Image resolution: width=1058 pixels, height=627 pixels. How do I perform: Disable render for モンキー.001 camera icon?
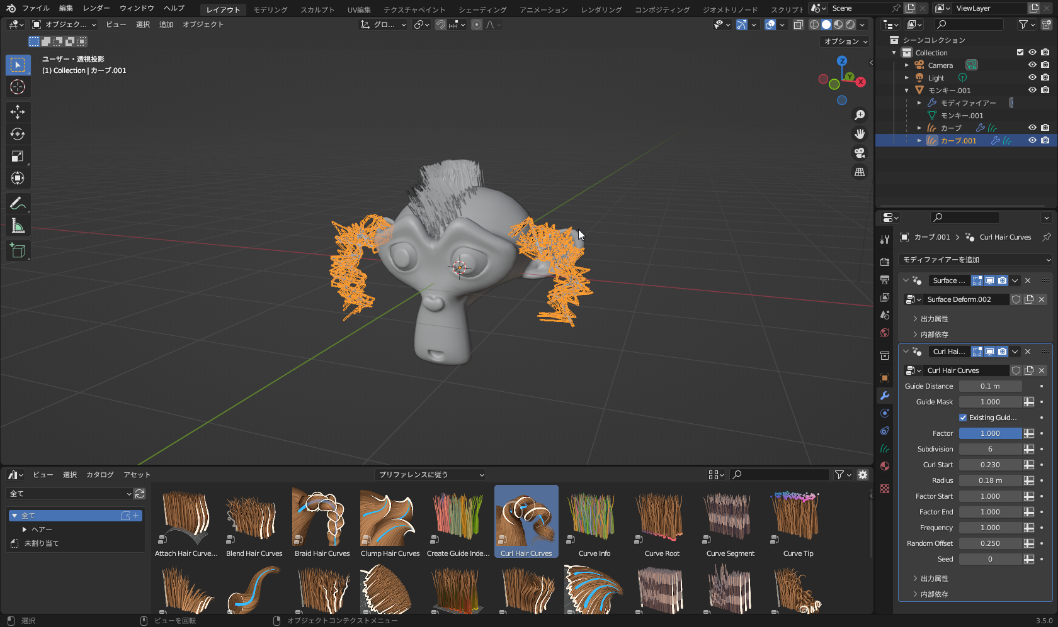[1045, 90]
